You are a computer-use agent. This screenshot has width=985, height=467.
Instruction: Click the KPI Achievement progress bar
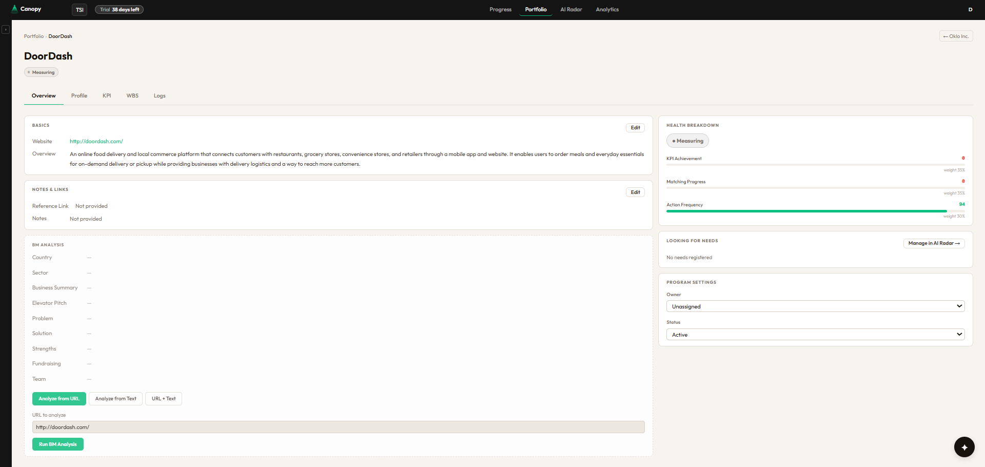(816, 165)
